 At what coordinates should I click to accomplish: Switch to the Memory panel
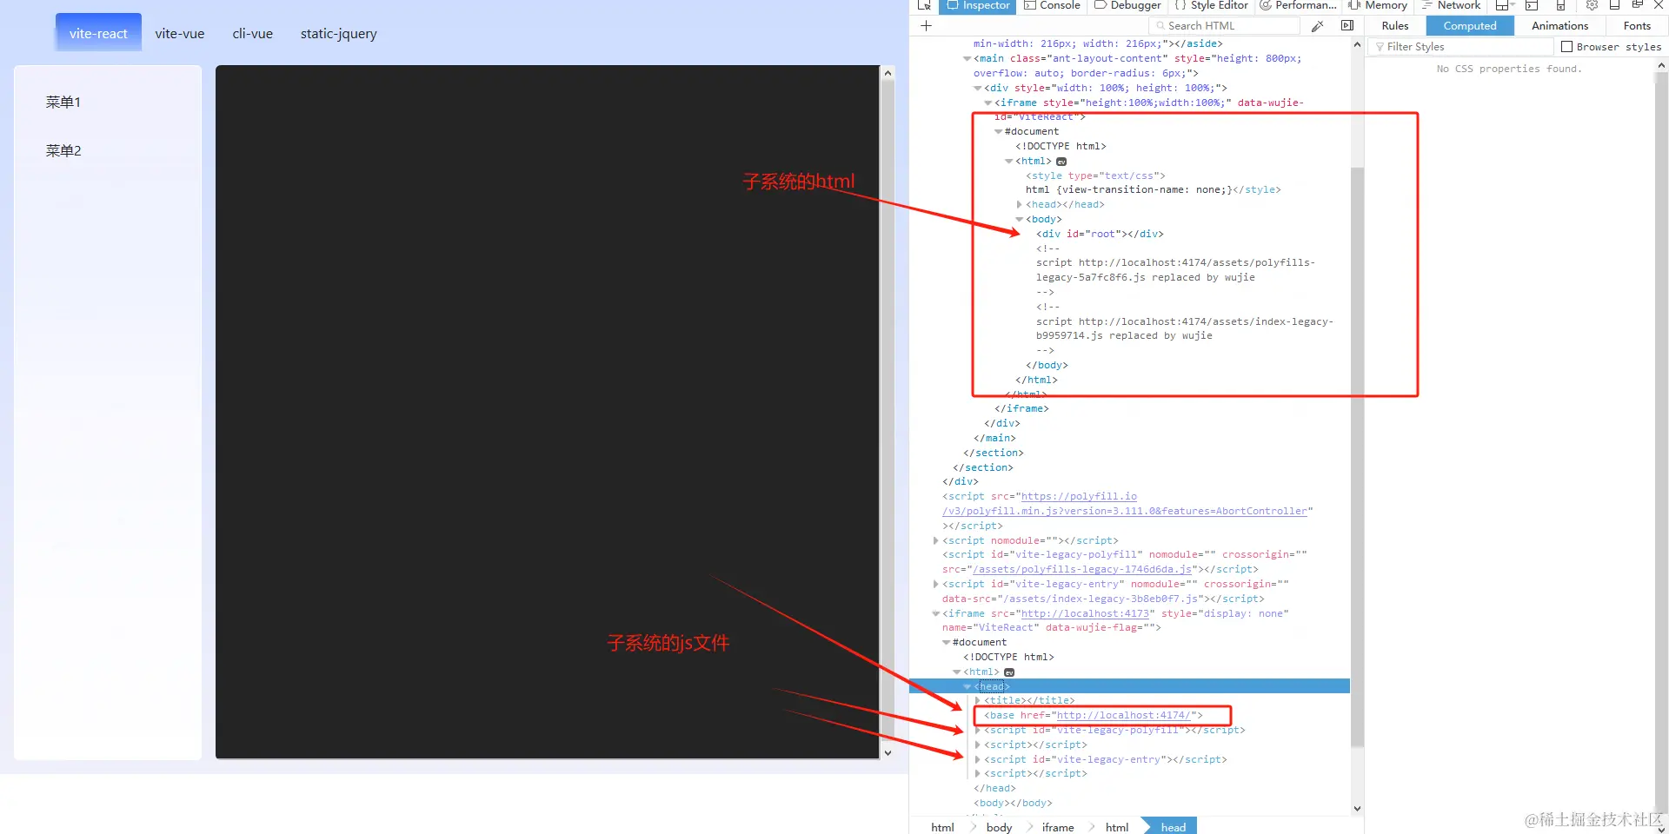click(x=1378, y=5)
